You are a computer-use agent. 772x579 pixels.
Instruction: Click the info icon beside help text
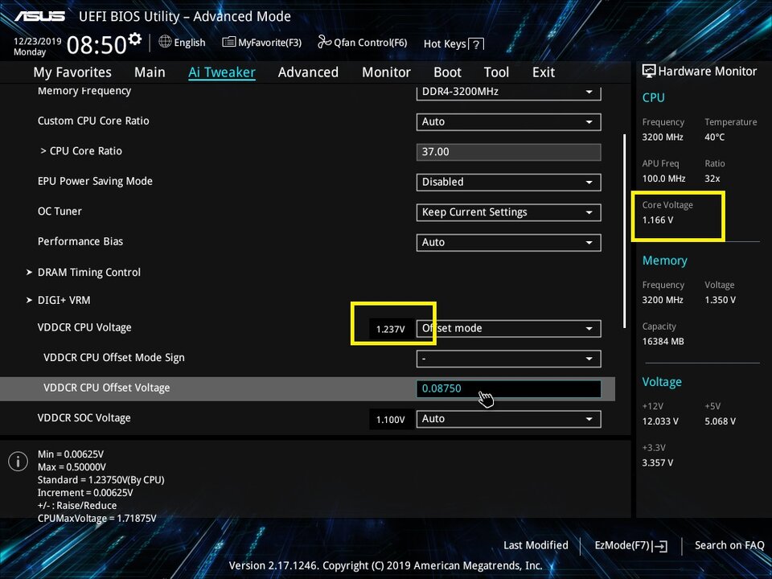18,462
